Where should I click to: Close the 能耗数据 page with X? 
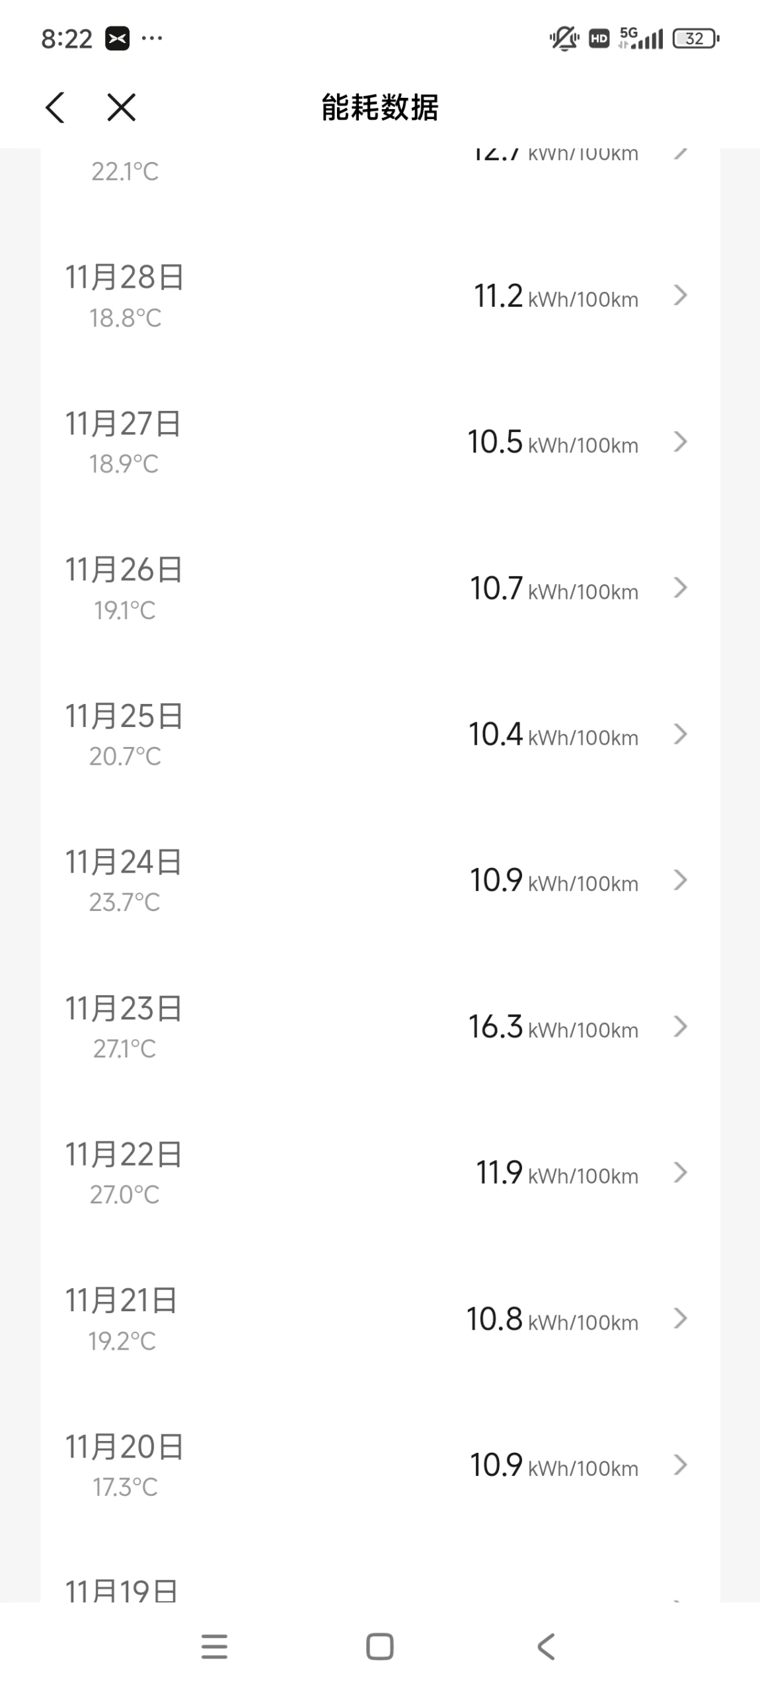pos(122,107)
